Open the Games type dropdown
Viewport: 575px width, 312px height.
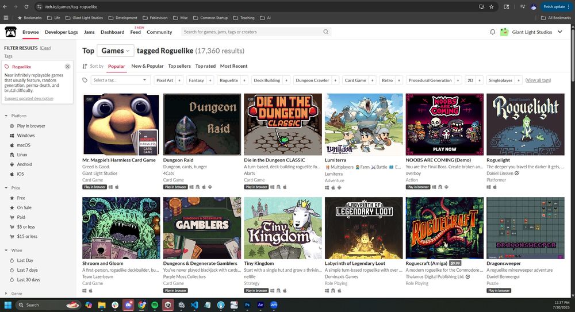(115, 51)
